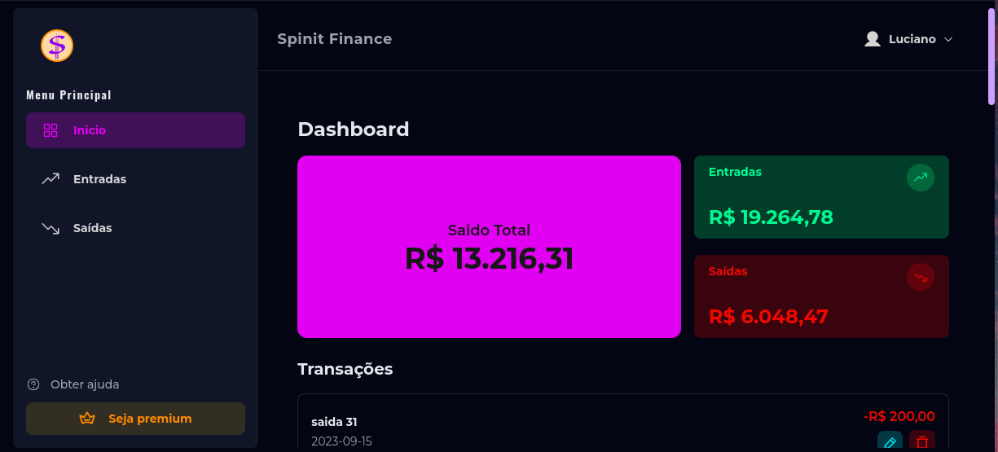This screenshot has height=452, width=998.
Task: Go to Entradas in the sidebar
Action: tap(99, 179)
